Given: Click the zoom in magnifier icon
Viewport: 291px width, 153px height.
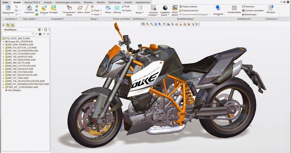Looking at the screenshot, I should 147,24.
